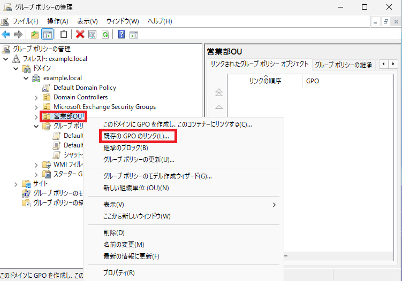Viewport: 402px width, 281px height.
Task: Click the example.local domain icon
Action: click(x=36, y=78)
